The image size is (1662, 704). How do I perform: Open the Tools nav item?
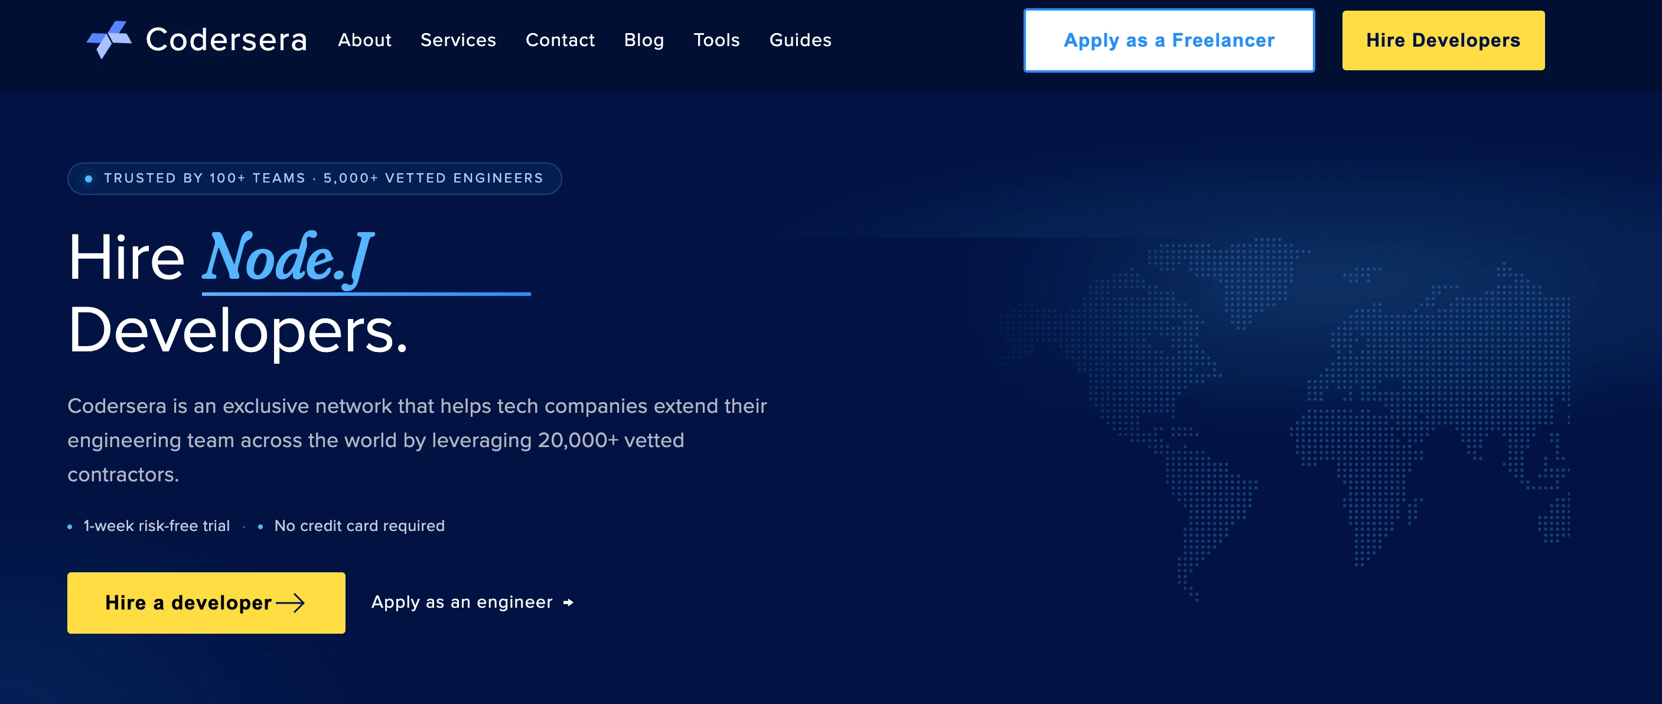pos(717,40)
